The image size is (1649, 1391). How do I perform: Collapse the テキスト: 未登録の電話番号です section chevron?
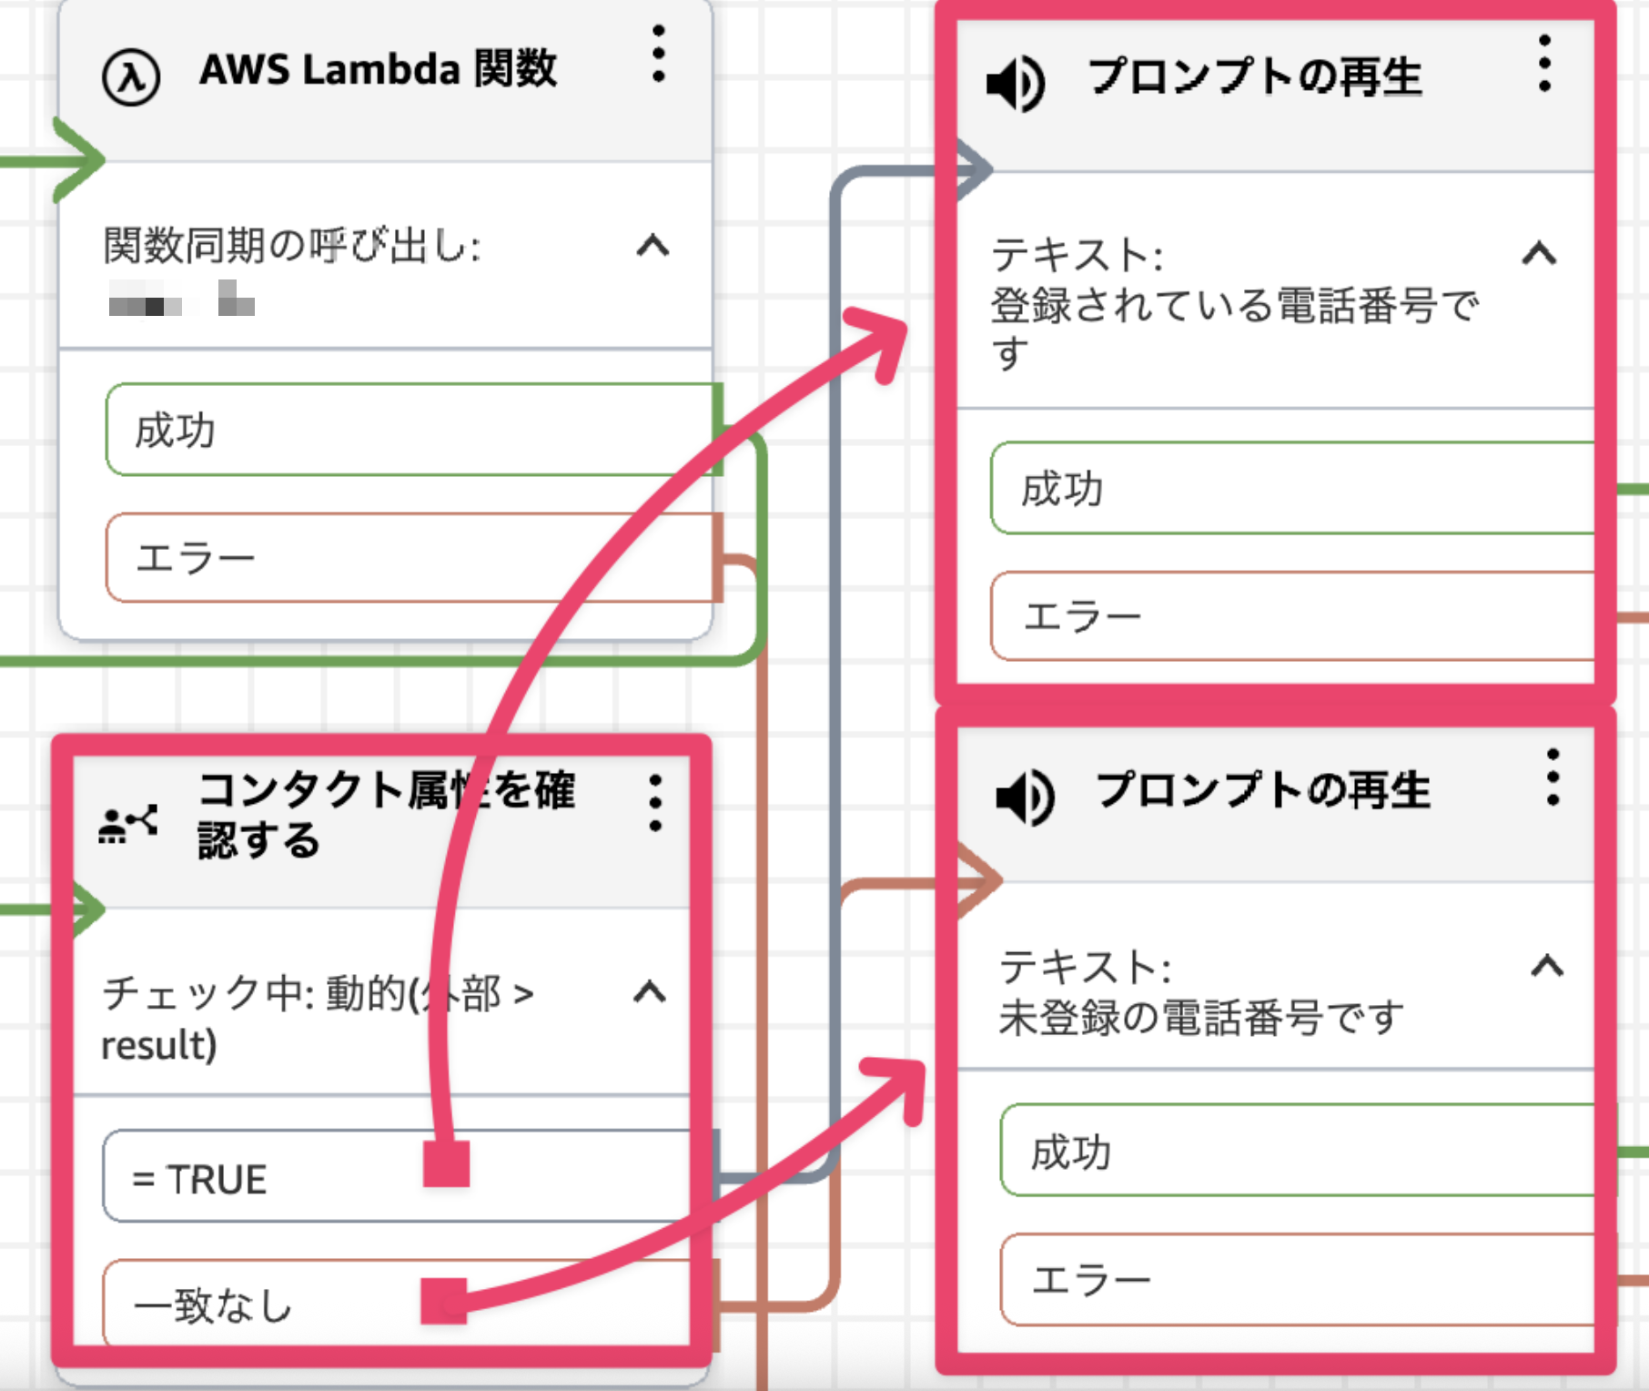[1547, 965]
